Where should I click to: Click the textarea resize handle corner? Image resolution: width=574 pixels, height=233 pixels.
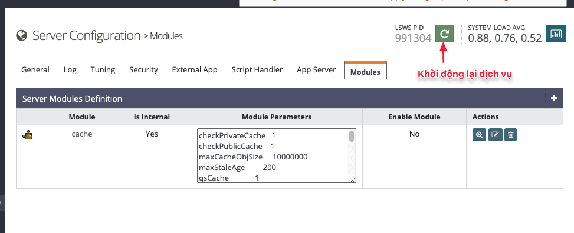point(353,179)
